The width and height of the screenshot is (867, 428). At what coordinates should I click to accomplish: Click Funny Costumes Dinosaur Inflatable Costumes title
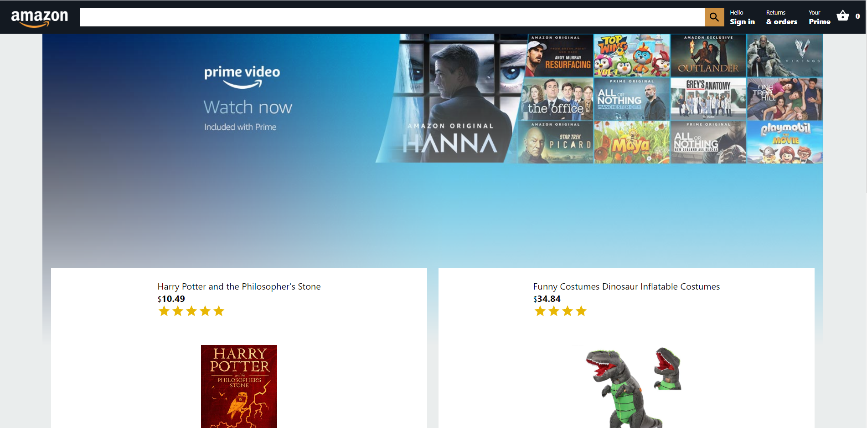(x=626, y=286)
